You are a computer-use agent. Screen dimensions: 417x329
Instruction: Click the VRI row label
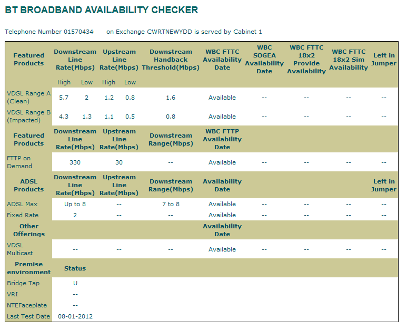click(x=12, y=294)
